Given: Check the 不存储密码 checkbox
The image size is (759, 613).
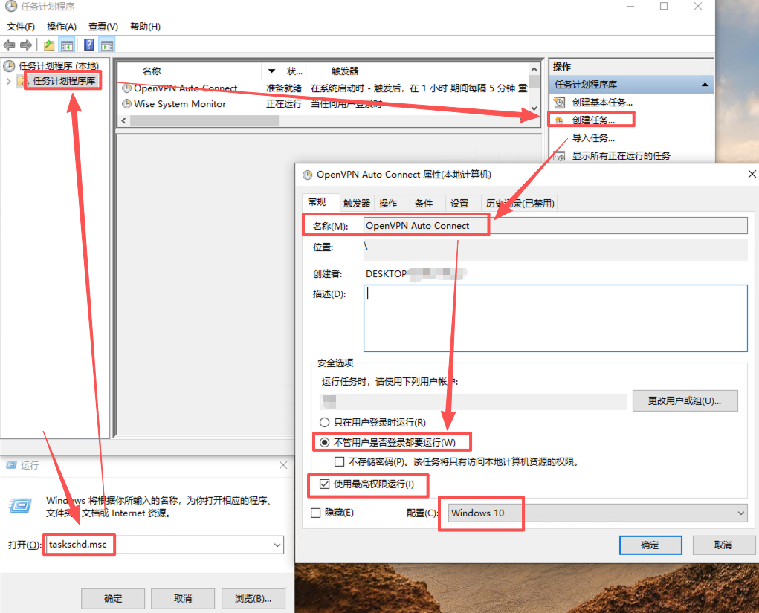Looking at the screenshot, I should pos(340,461).
